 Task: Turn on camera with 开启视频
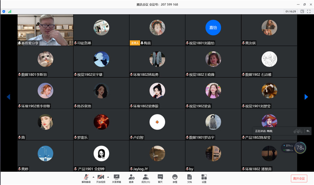point(100,178)
